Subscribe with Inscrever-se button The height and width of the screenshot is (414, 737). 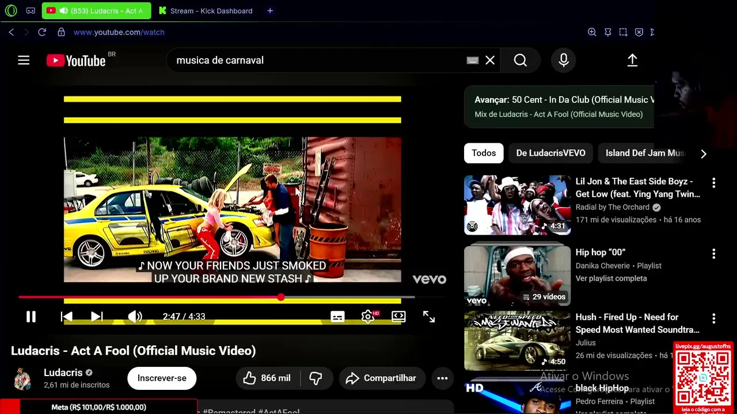(x=162, y=378)
